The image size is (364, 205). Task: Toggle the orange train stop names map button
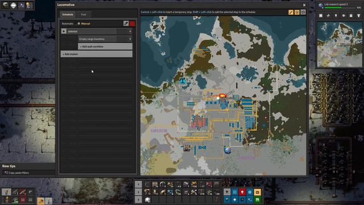click(297, 12)
